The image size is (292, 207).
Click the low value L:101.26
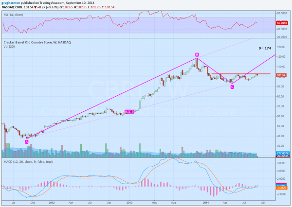point(94,7)
